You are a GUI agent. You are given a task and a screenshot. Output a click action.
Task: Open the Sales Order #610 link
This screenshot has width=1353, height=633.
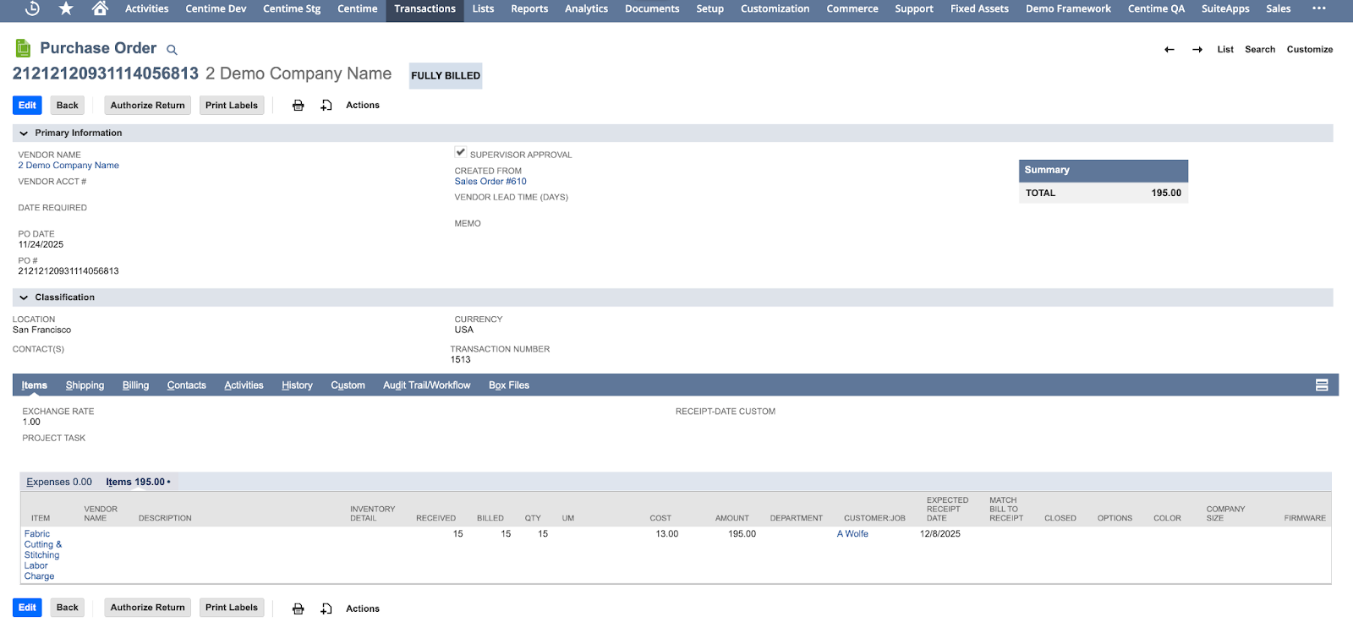pos(490,182)
